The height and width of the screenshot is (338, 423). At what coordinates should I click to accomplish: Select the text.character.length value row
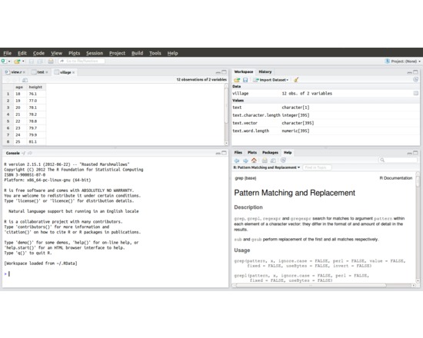coord(325,115)
